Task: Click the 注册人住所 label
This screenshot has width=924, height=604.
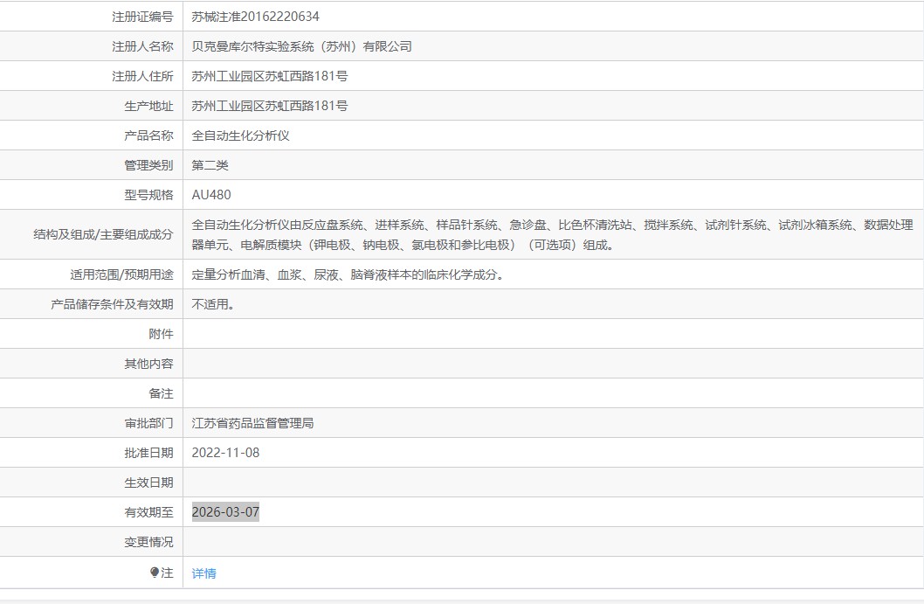Action: [142, 76]
